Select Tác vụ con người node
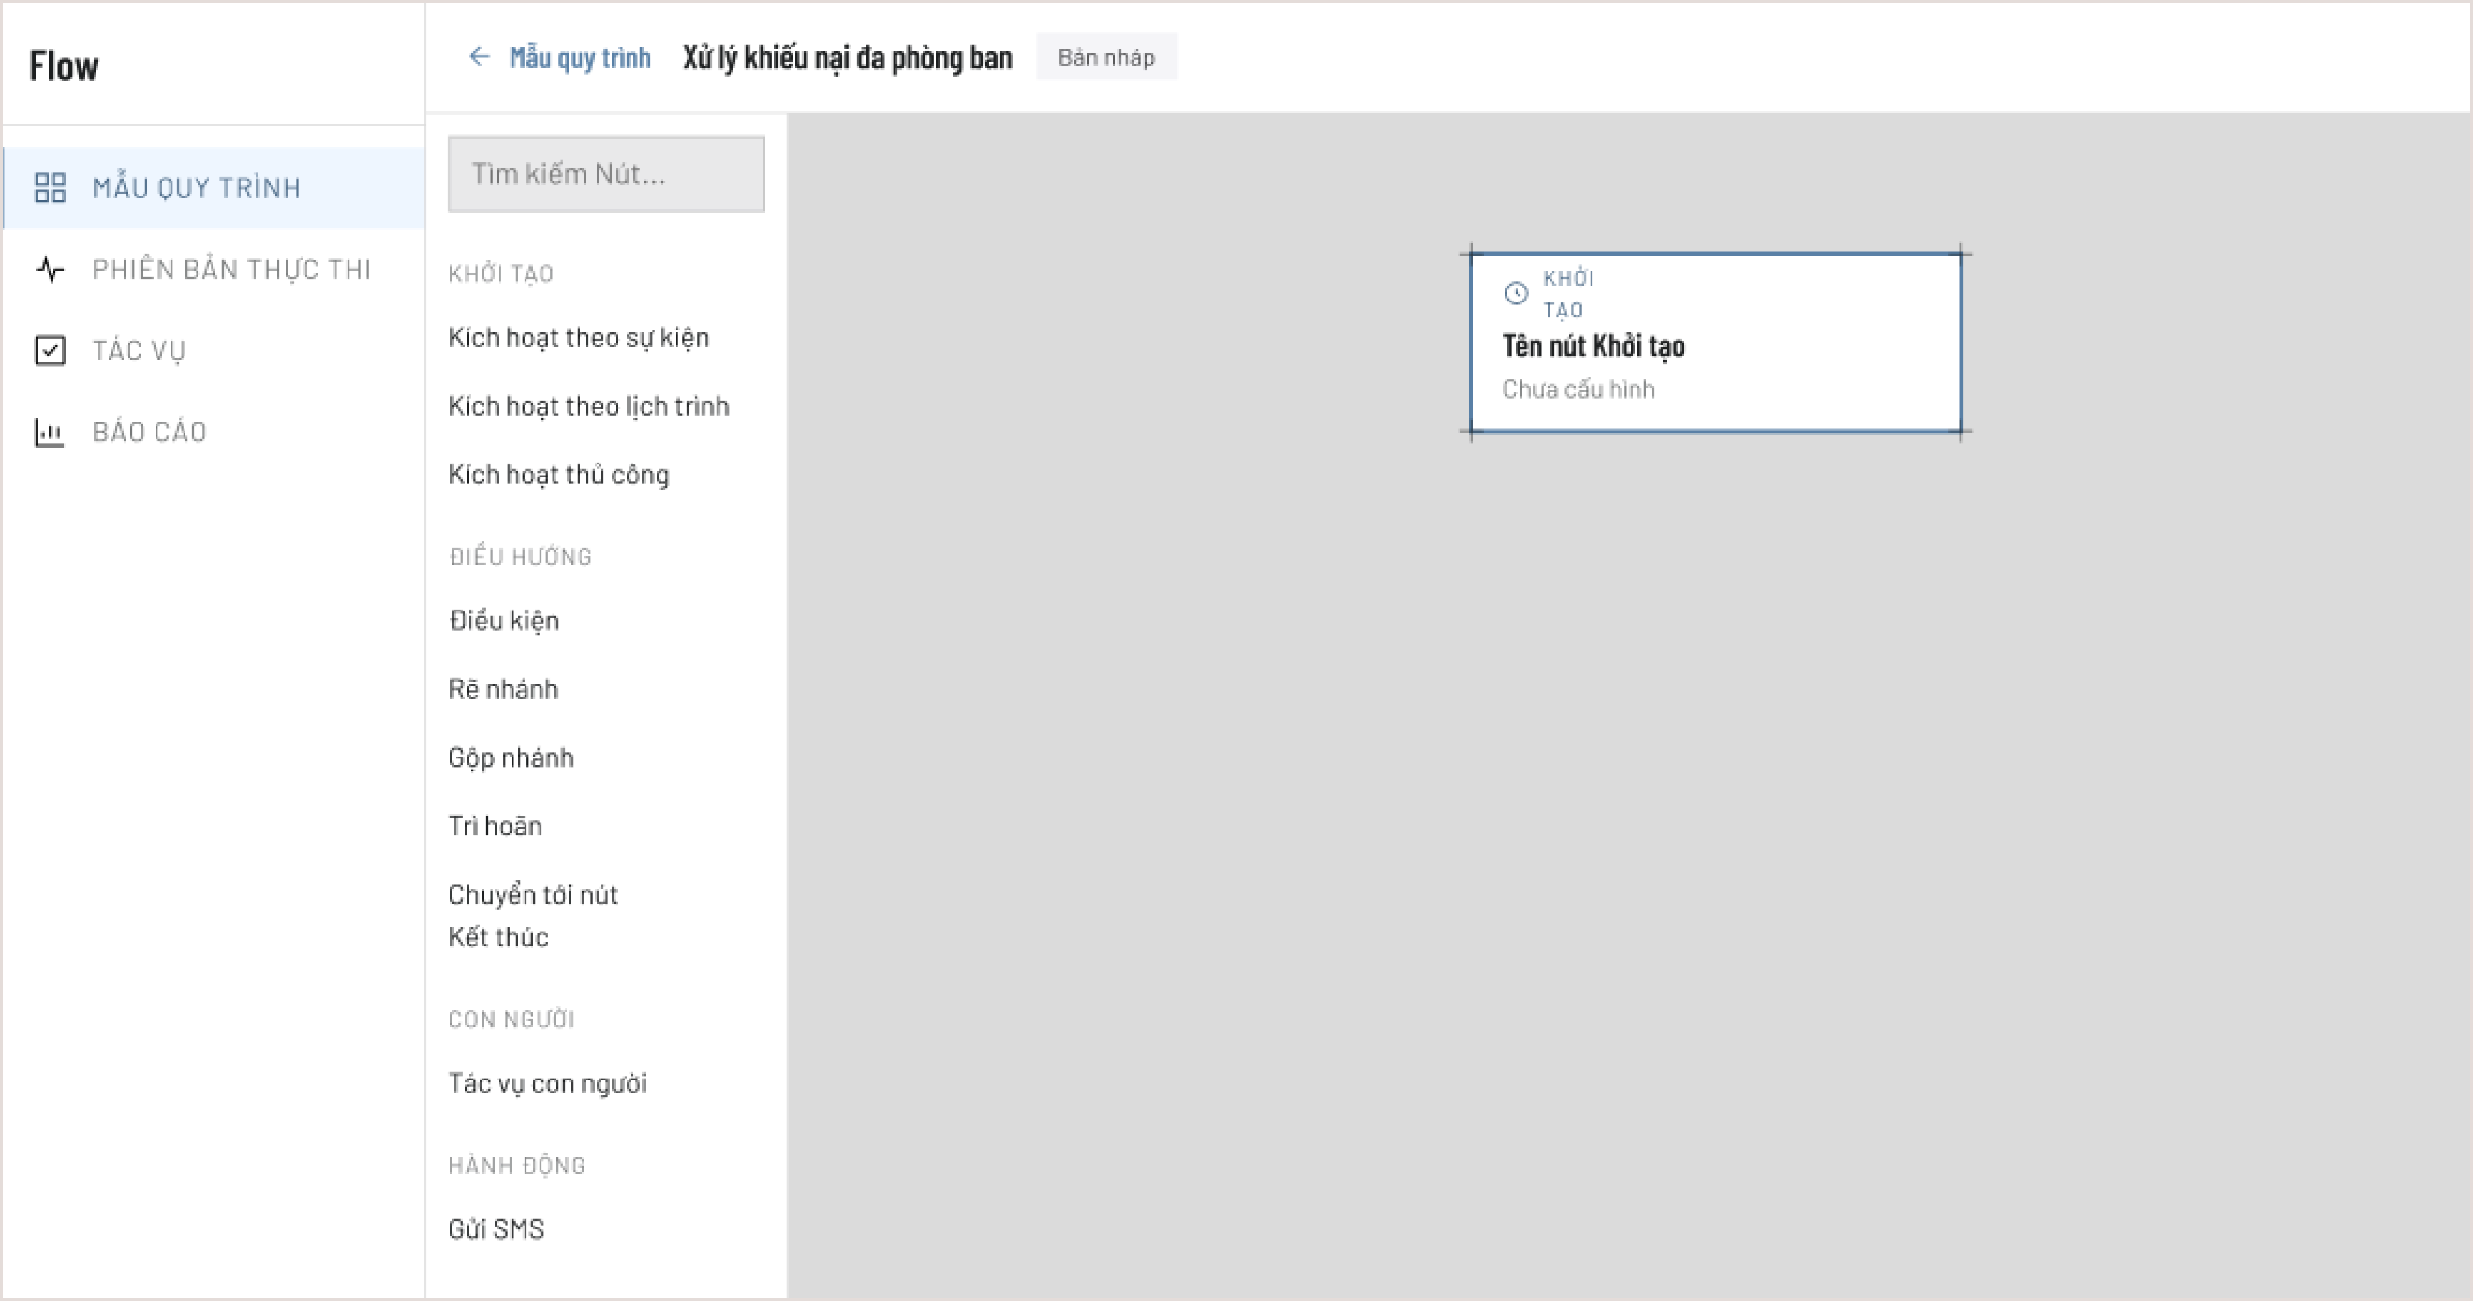 click(x=547, y=1083)
